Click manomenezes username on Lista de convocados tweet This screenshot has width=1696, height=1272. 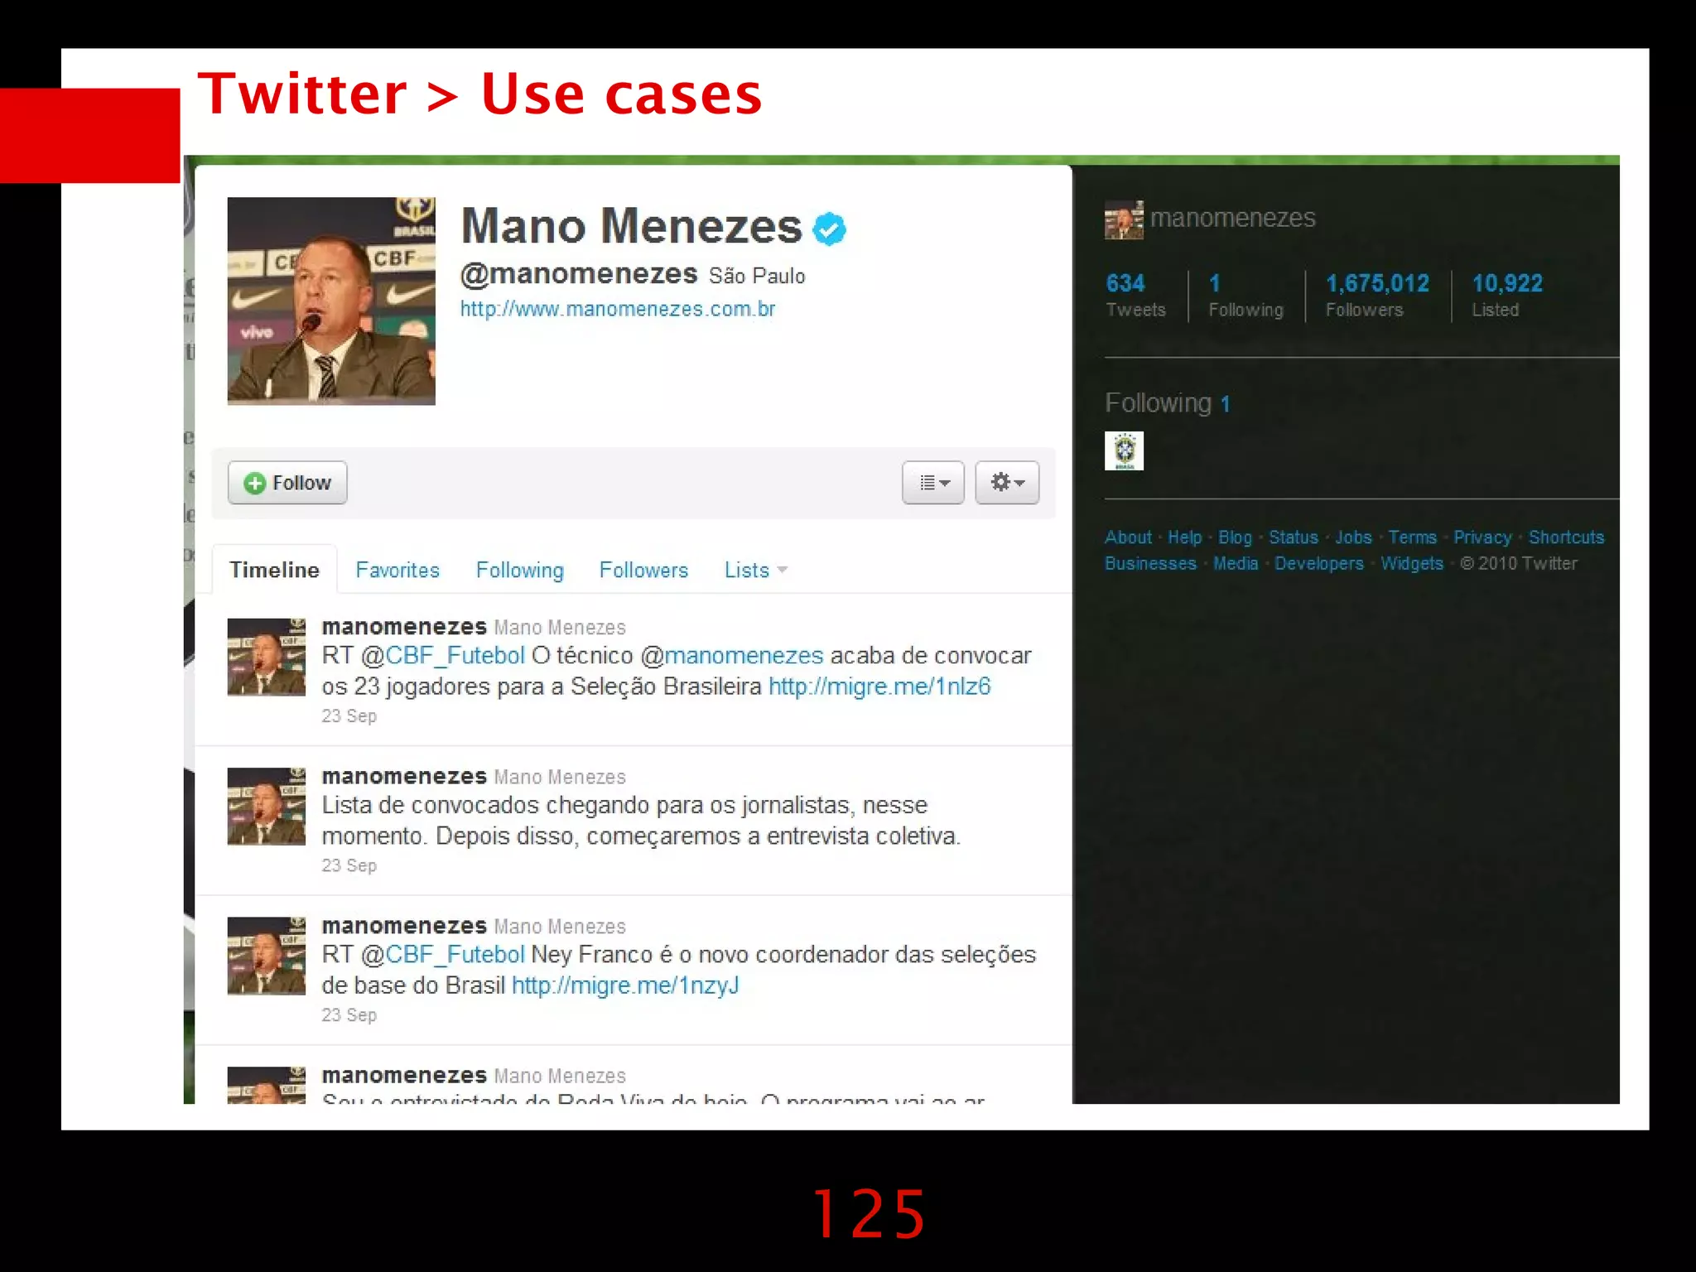pyautogui.click(x=404, y=777)
